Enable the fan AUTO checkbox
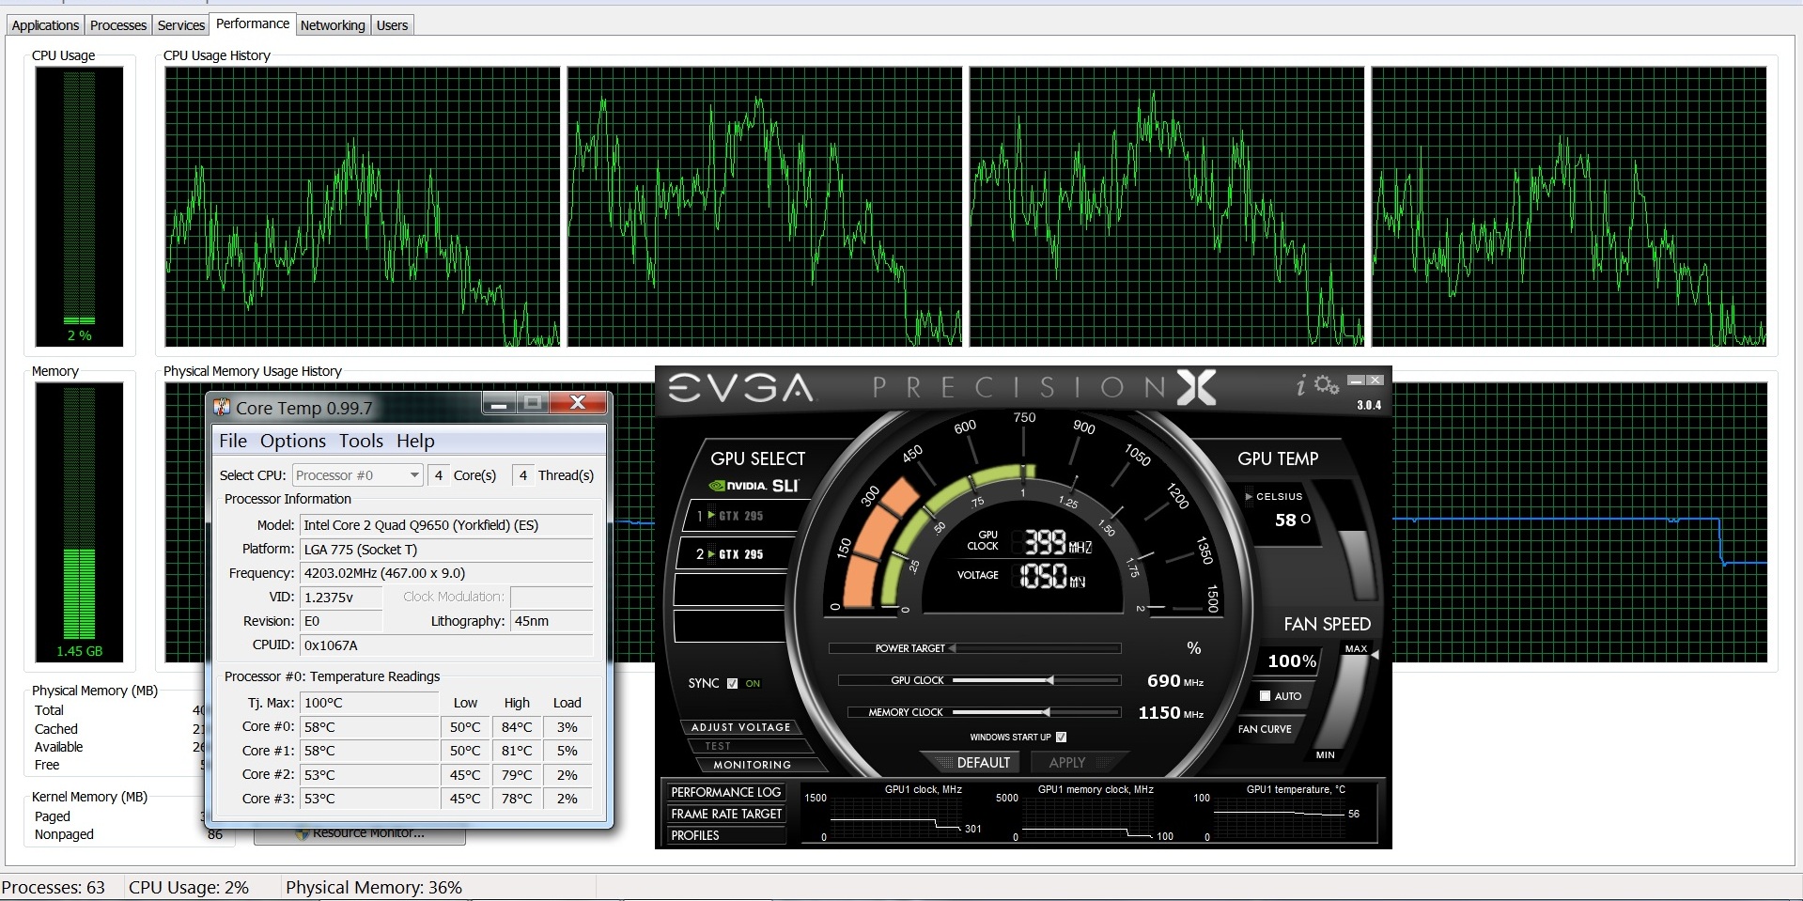This screenshot has width=1803, height=901. (1265, 696)
